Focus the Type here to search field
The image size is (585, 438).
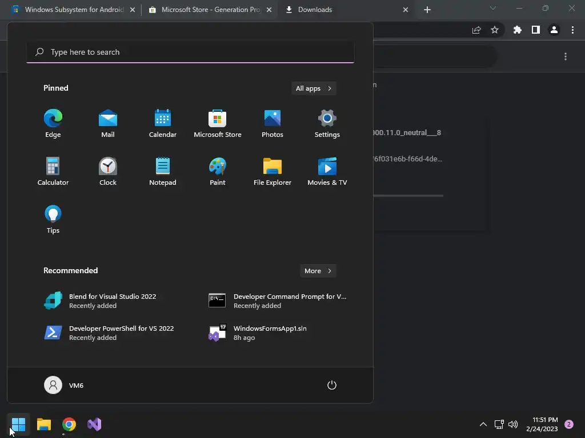pyautogui.click(x=190, y=52)
